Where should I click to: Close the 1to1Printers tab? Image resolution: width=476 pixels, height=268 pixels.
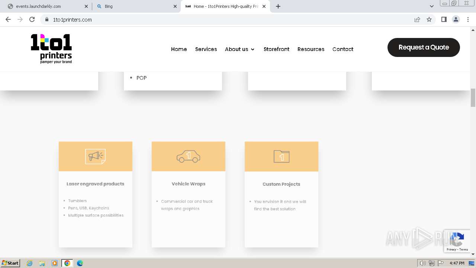264,6
